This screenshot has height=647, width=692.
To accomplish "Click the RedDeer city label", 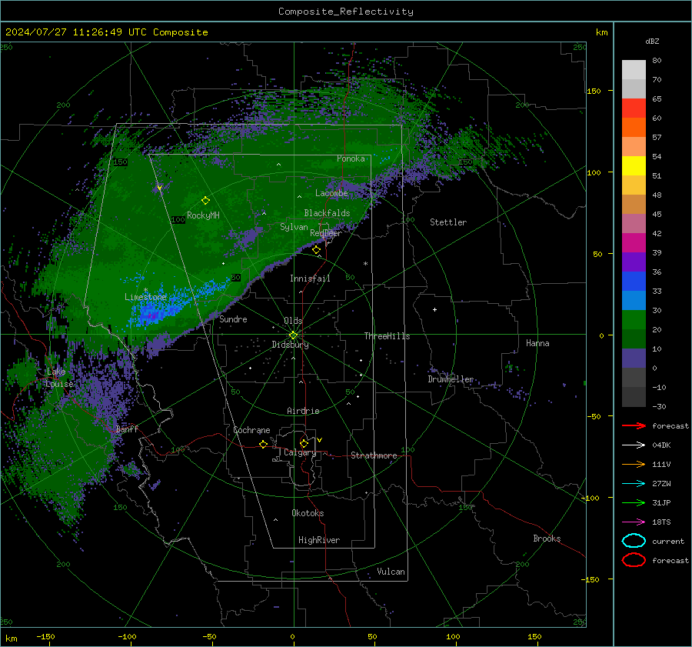I will [x=326, y=233].
